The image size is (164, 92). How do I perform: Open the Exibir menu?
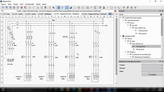[22, 4]
